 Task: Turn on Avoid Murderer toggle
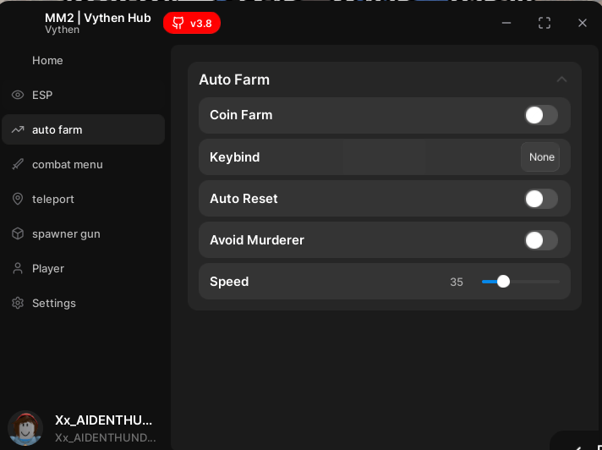click(x=541, y=240)
